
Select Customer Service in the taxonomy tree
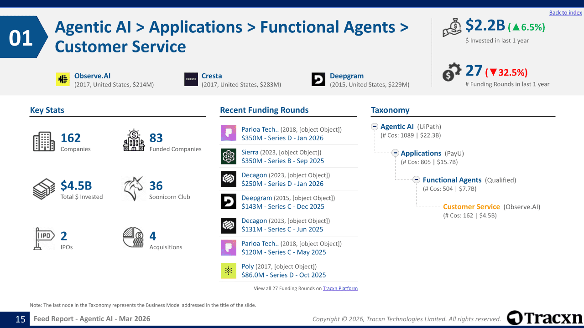[471, 207]
